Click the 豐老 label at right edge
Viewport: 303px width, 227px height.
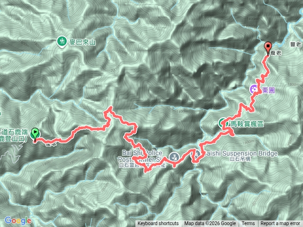click(296, 44)
